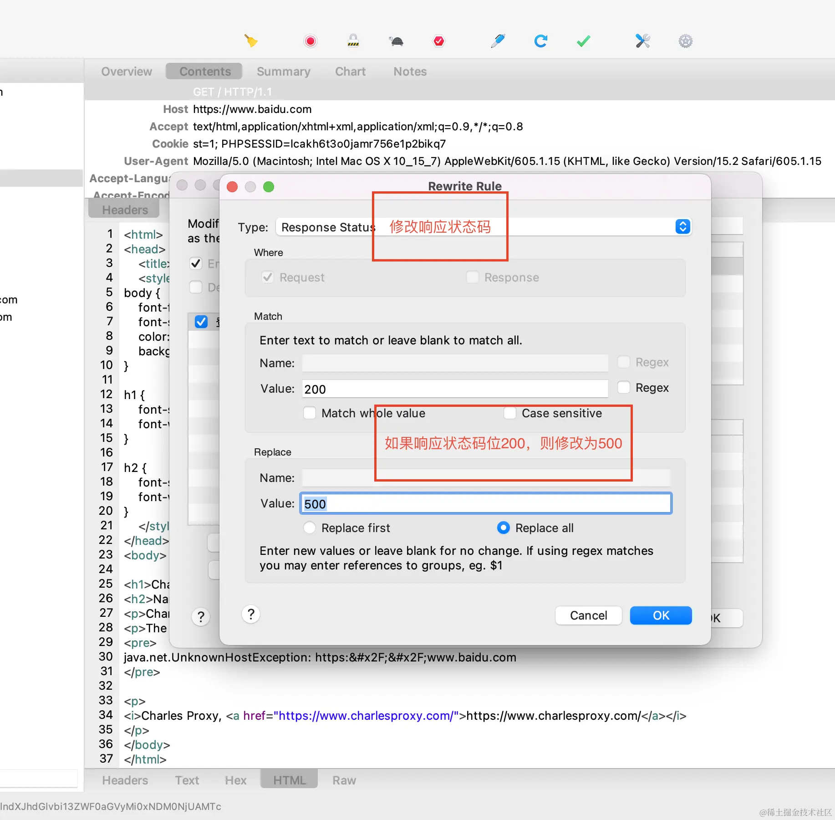Switch to the Contents tab
This screenshot has height=820, width=835.
[x=204, y=72]
